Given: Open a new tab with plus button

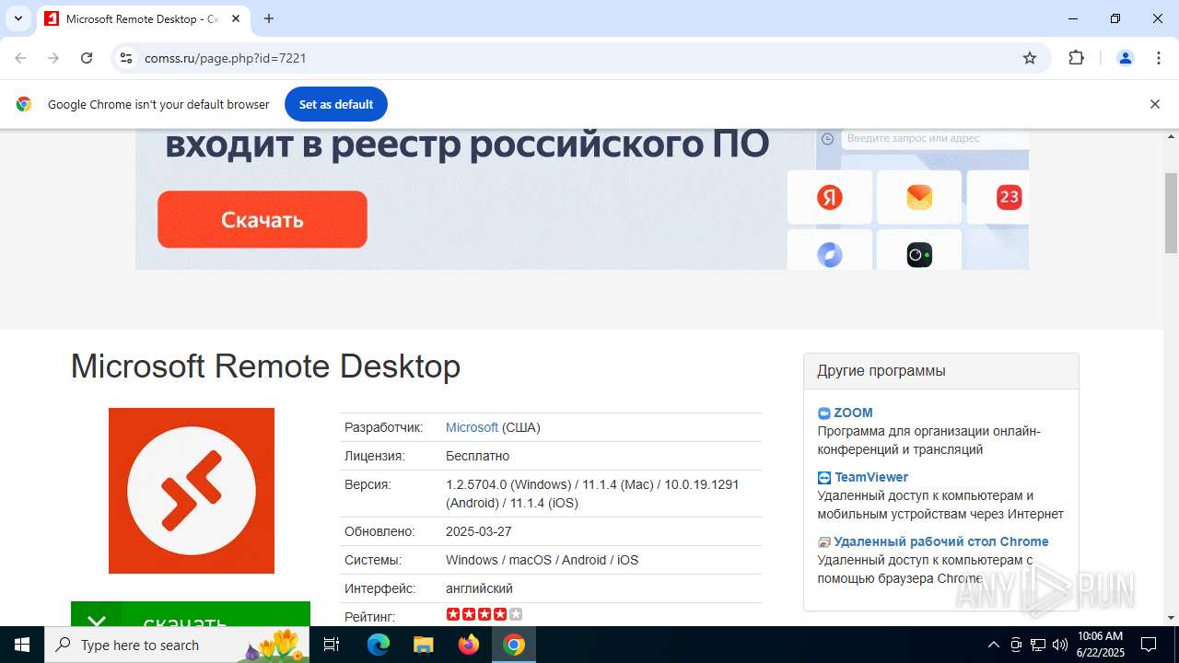Looking at the screenshot, I should click(x=269, y=18).
